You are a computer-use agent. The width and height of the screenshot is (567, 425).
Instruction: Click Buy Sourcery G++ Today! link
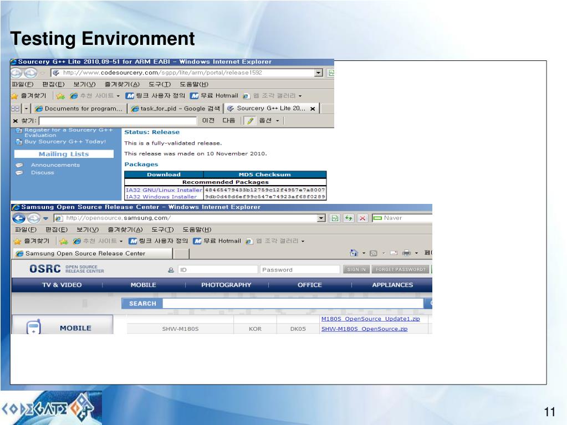tap(65, 142)
